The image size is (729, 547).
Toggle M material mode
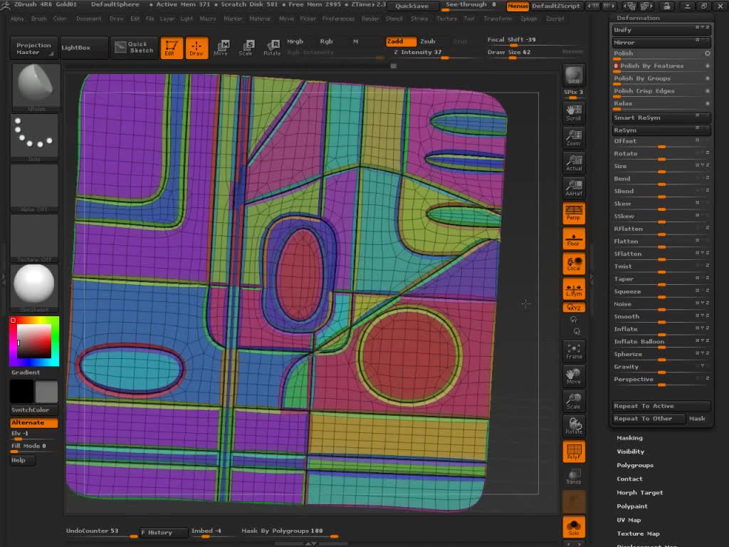click(355, 41)
